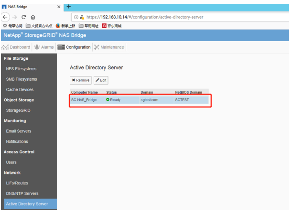Open NFS Filesystems in the sidebar
Viewport: 292px width, 214px height.
(x=21, y=69)
